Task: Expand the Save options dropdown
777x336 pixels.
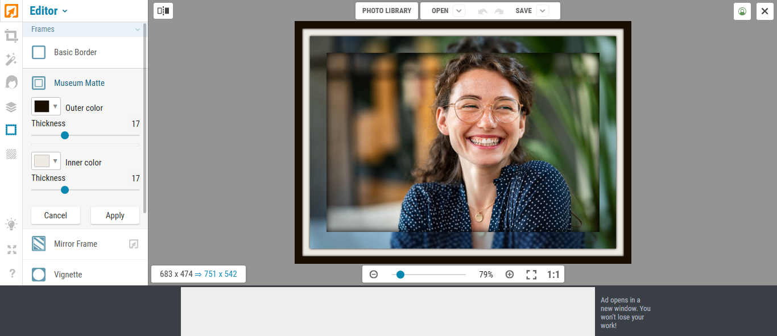Action: [x=542, y=10]
